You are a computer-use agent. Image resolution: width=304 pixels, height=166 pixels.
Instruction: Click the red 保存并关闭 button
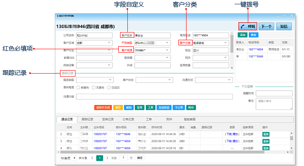click(103, 107)
